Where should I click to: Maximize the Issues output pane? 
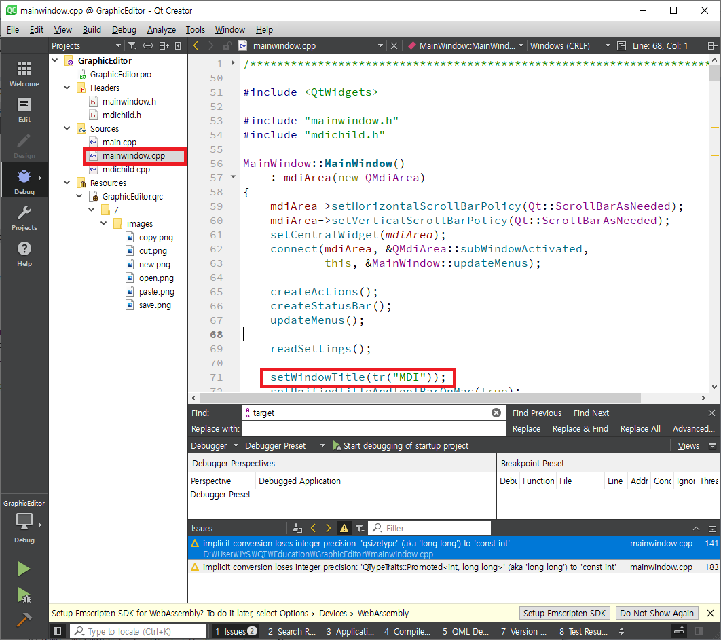point(696,529)
